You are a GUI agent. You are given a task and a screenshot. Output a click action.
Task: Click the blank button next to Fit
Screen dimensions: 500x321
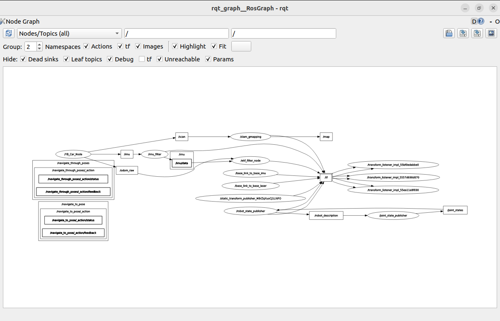click(x=241, y=46)
